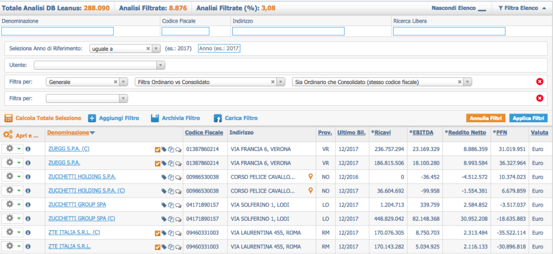Click tag icon for ZTE ITALIA S.R.L. (C) row
The image size is (553, 254).
[x=164, y=233]
